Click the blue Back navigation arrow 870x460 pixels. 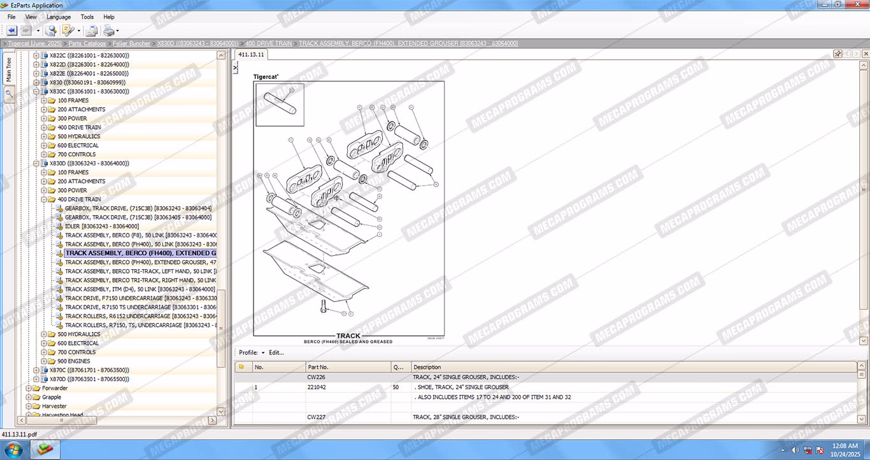pos(11,31)
